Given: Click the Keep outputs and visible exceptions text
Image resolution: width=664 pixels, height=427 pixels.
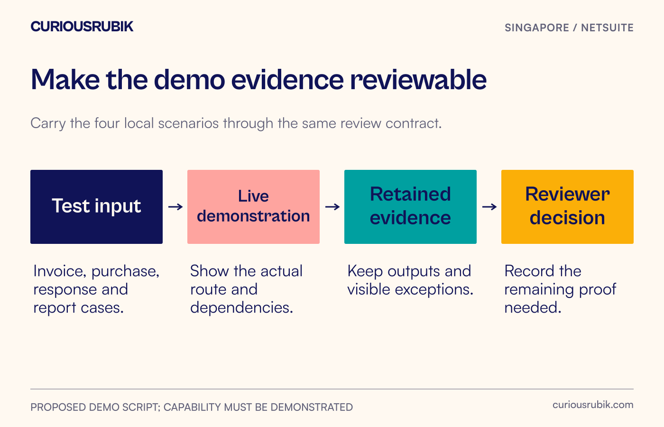Looking at the screenshot, I should coord(410,280).
